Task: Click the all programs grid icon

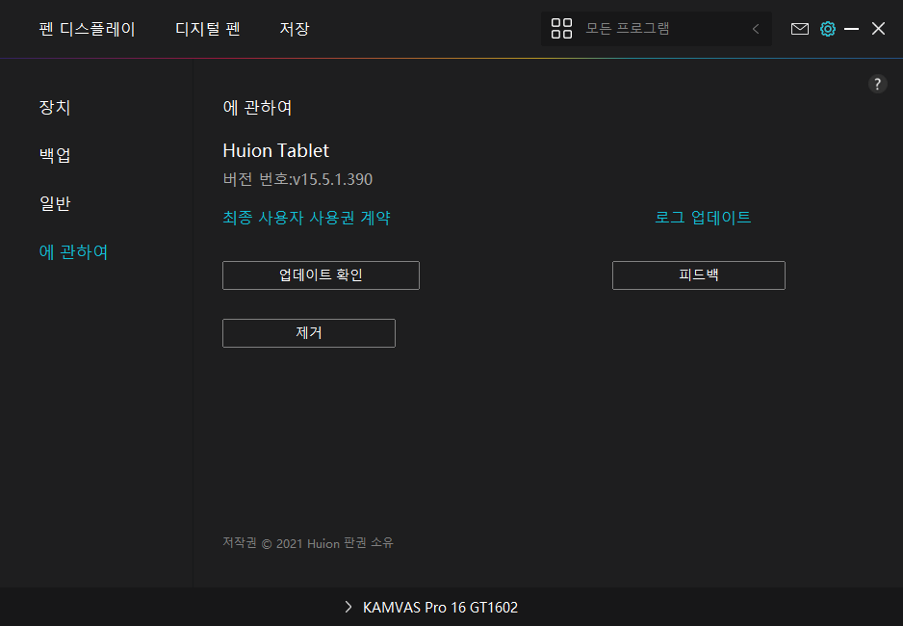Action: (561, 28)
